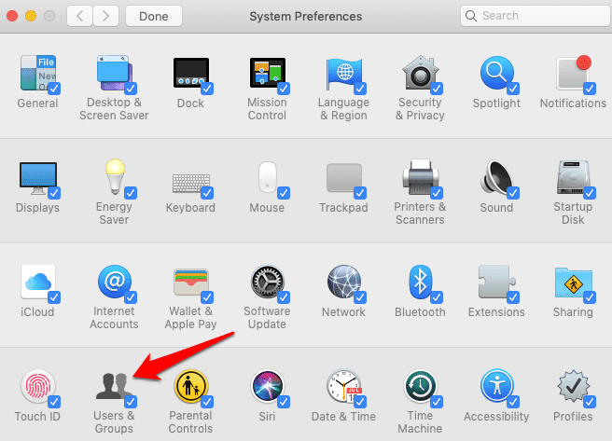This screenshot has height=441, width=612.
Task: Open the General preferences icon
Action: (38, 73)
